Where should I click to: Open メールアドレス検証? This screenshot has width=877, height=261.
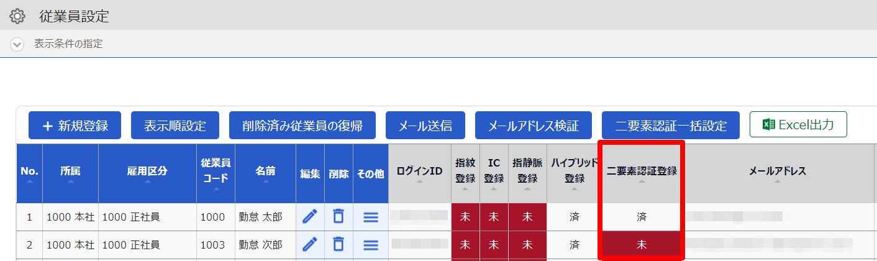(x=534, y=126)
